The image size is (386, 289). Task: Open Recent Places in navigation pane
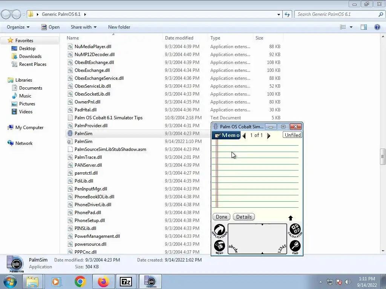33,64
